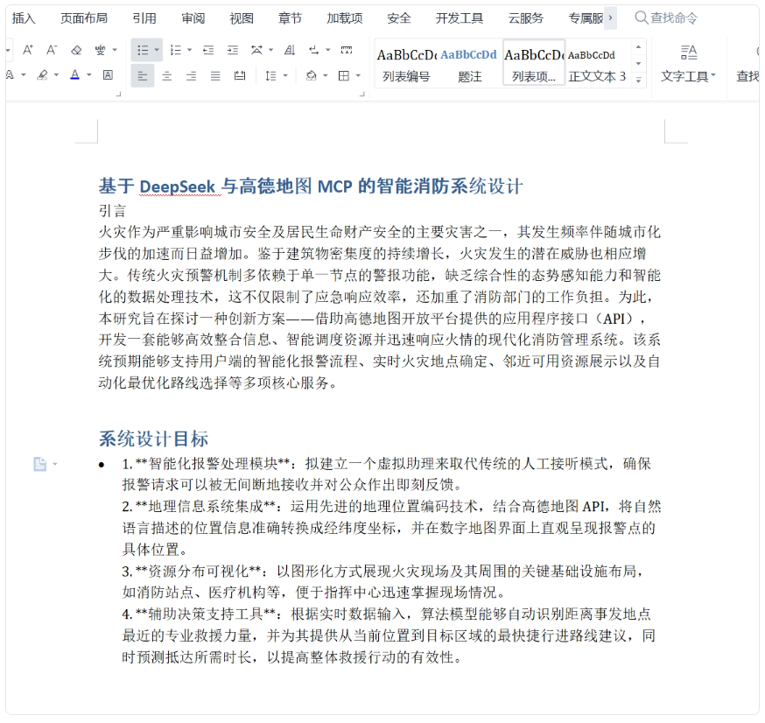Decrease font size with A- icon

[52, 50]
